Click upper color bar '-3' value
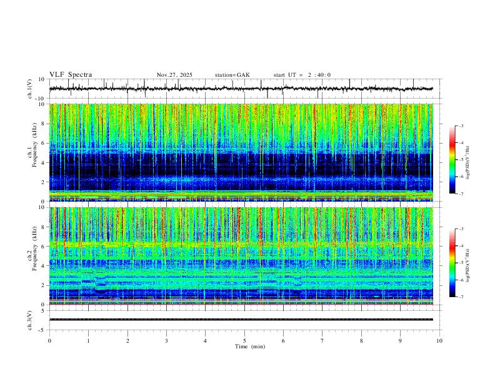495x382 pixels. (461, 126)
